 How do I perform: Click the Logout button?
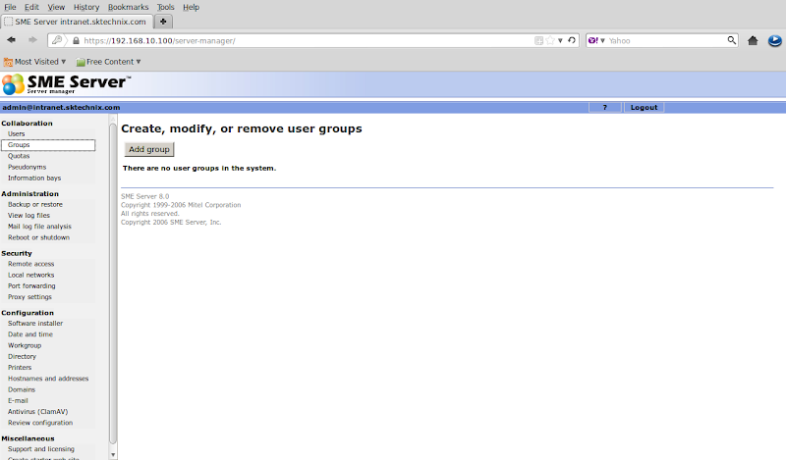(644, 107)
